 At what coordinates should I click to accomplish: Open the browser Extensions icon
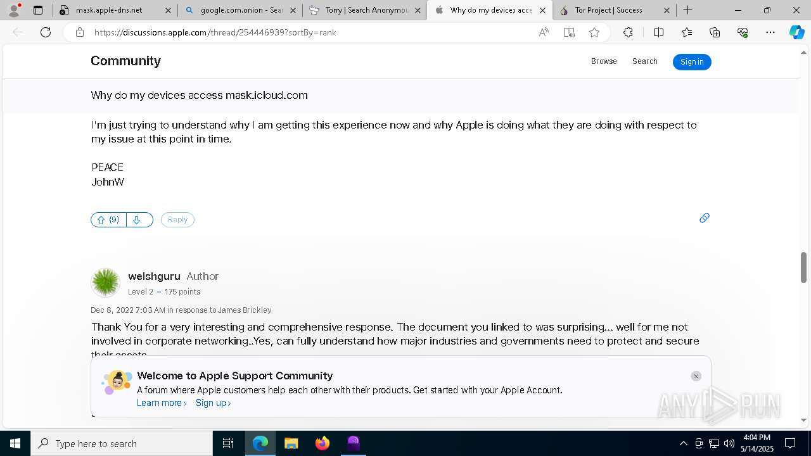[x=628, y=32]
